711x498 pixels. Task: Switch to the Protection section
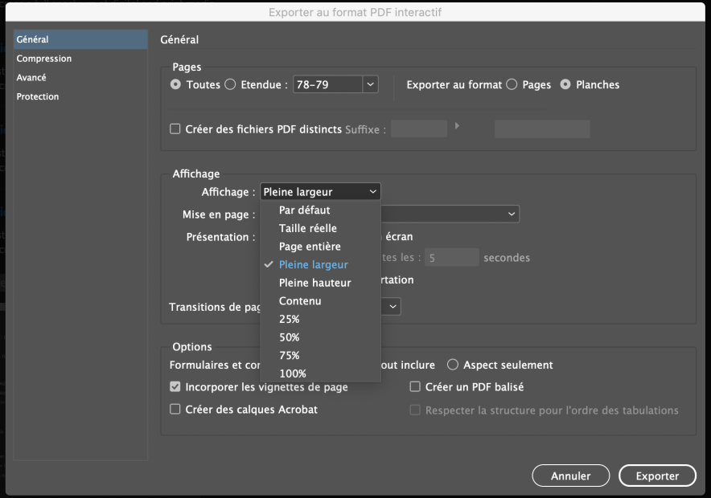click(38, 96)
